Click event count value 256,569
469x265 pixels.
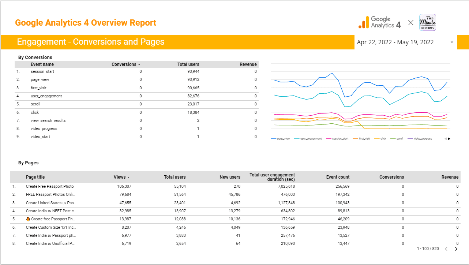(342, 187)
